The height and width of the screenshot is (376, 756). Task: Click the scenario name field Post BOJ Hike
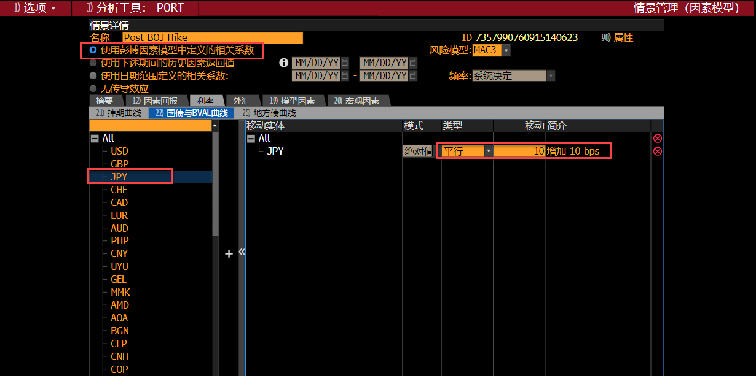(213, 37)
